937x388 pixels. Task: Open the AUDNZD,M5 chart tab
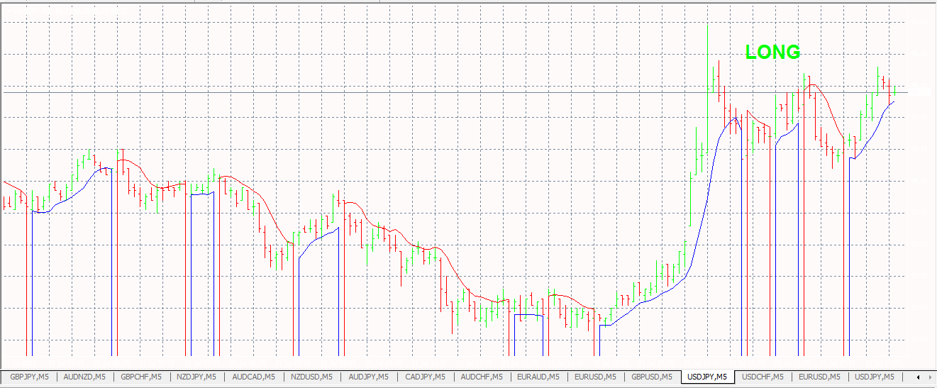pos(84,377)
